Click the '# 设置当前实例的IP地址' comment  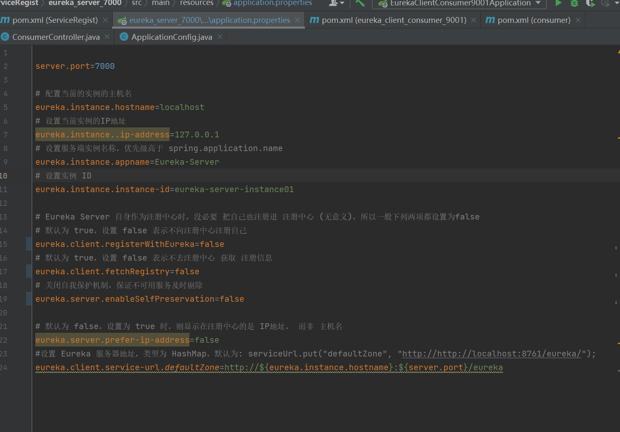coord(81,121)
